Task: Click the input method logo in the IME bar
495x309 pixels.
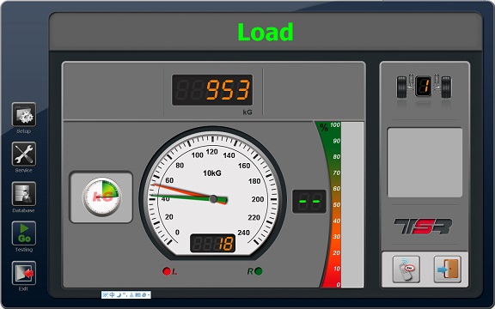Action: (106, 295)
